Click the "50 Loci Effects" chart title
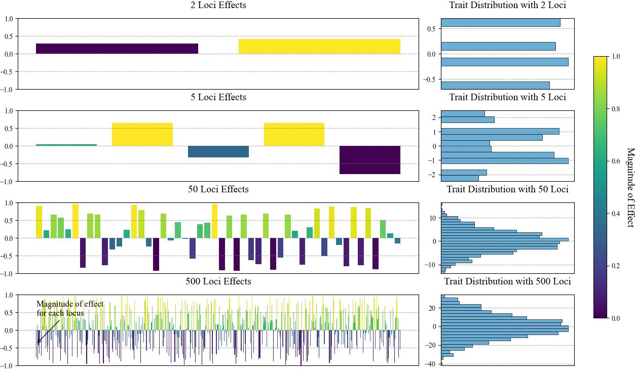The width and height of the screenshot is (635, 374). coord(218,189)
